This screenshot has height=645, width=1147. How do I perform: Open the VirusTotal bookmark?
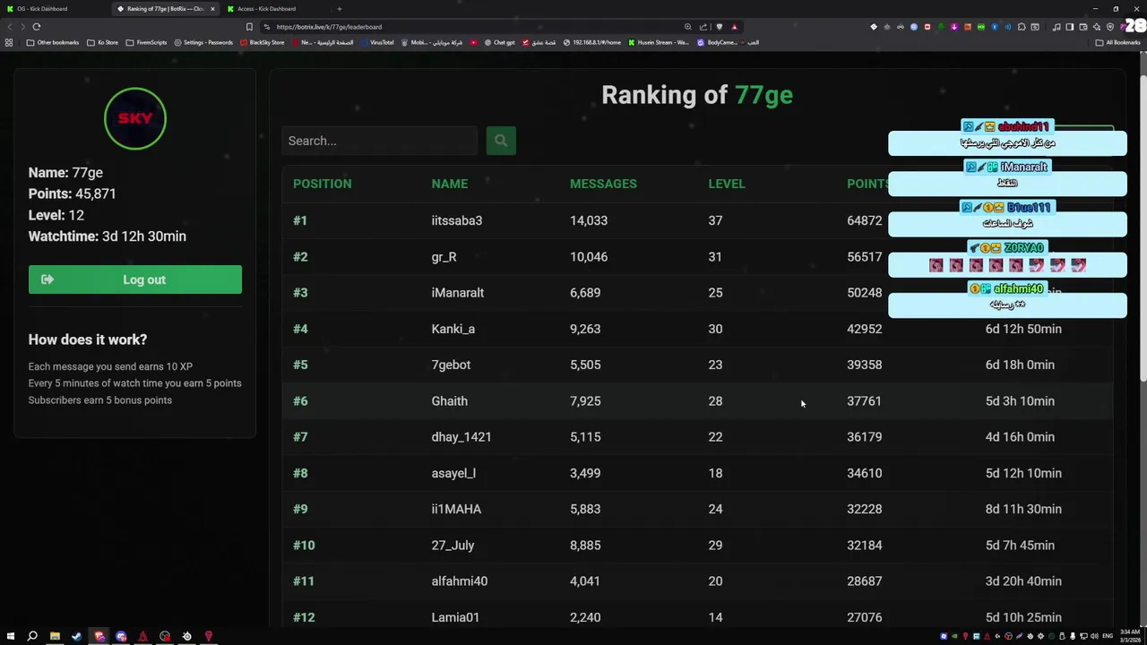click(376, 42)
